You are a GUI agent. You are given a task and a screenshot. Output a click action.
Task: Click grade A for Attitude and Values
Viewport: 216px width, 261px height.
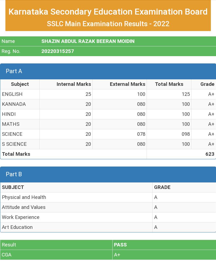[156, 207]
